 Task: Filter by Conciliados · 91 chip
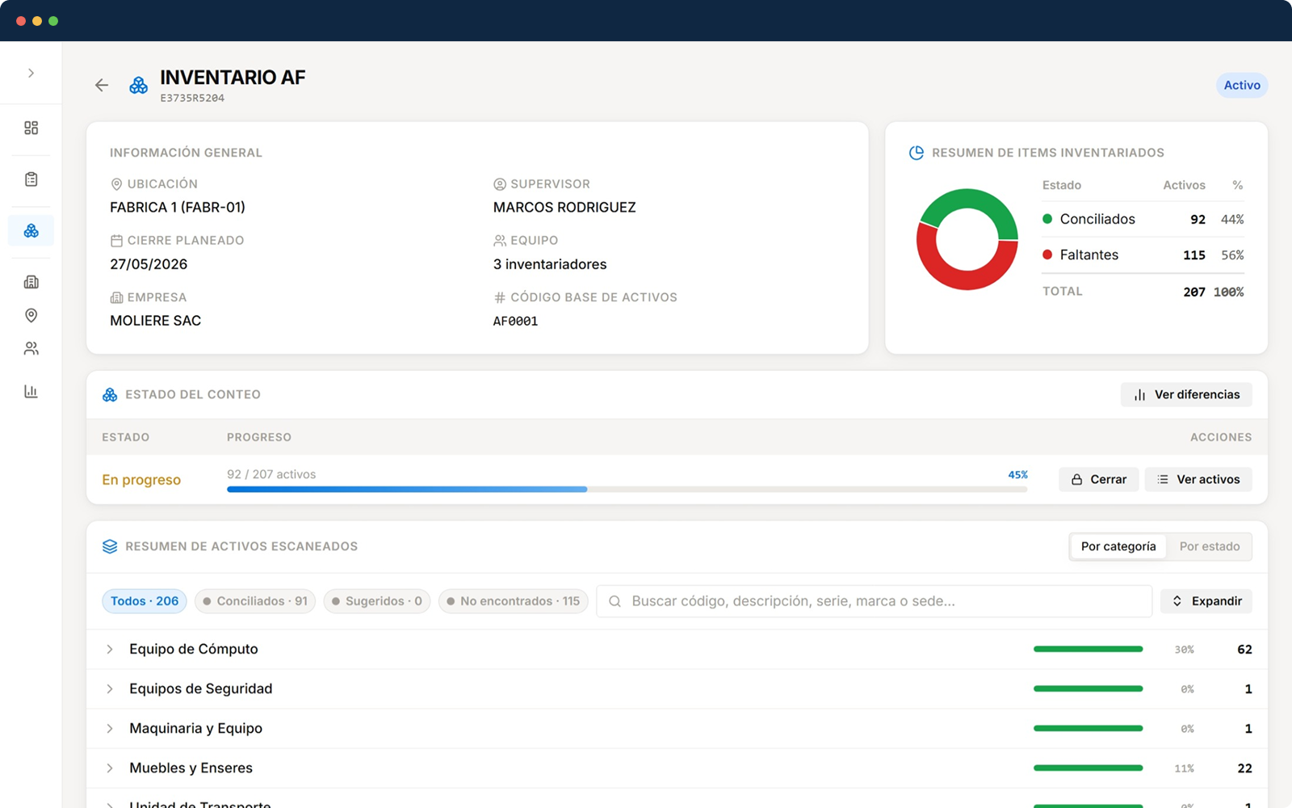(x=255, y=601)
